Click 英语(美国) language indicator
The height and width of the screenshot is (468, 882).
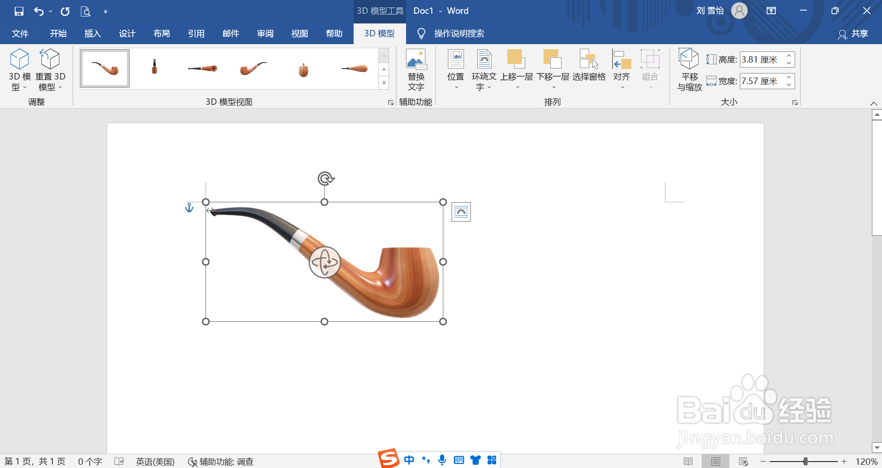155,462
